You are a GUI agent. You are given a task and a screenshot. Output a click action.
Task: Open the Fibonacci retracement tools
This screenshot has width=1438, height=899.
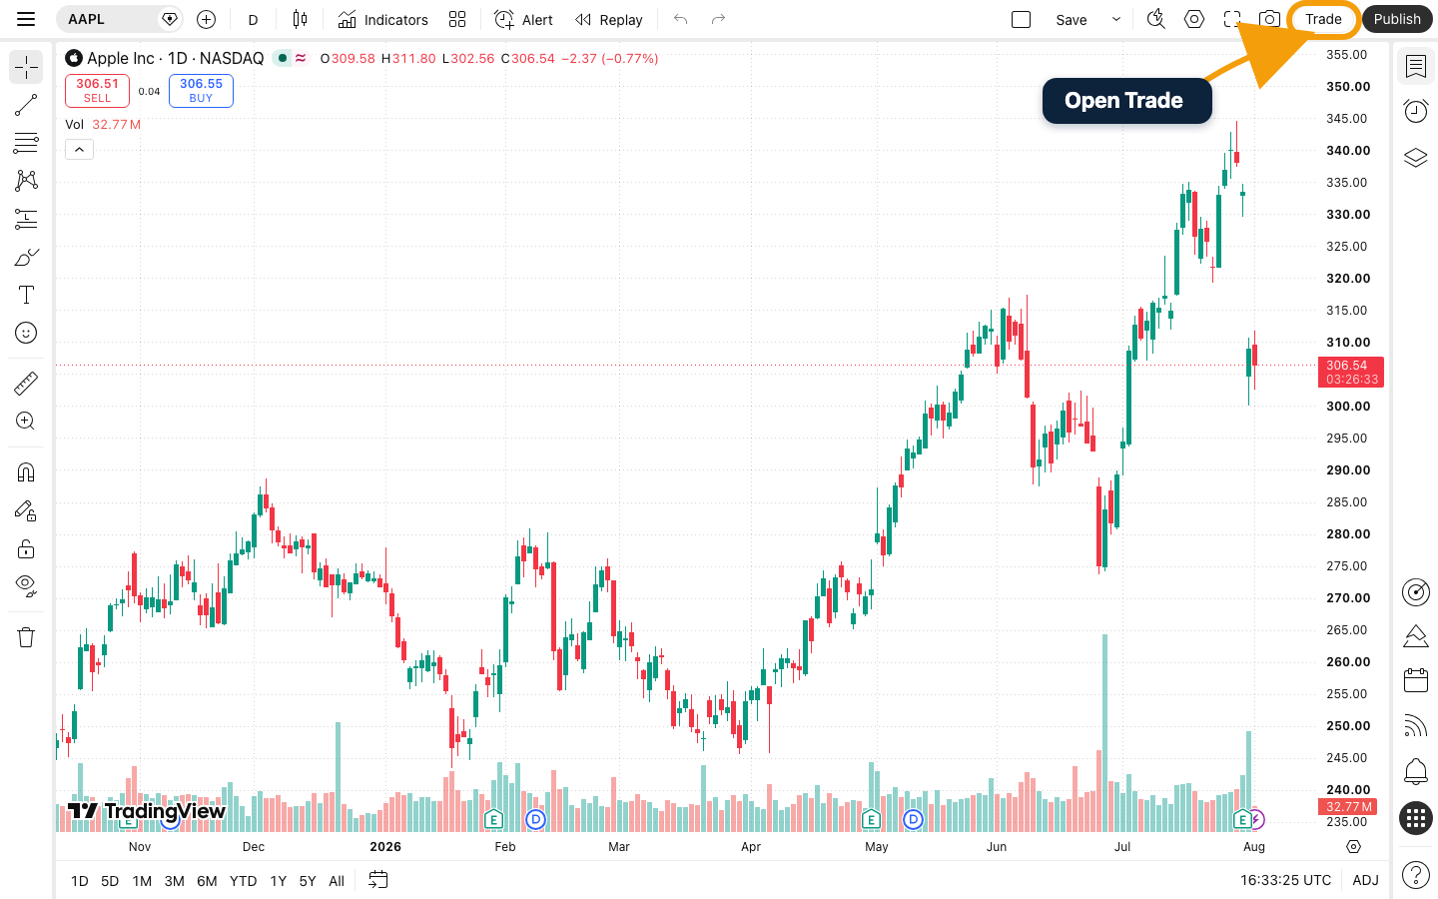click(x=26, y=143)
